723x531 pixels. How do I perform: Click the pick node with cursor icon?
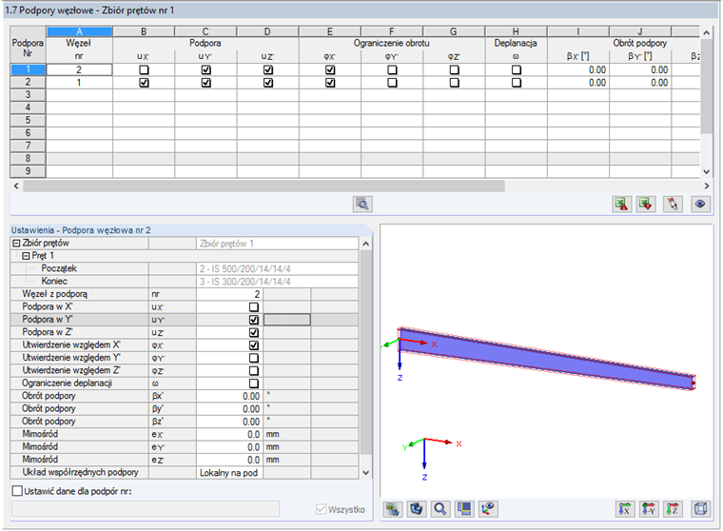point(673,204)
